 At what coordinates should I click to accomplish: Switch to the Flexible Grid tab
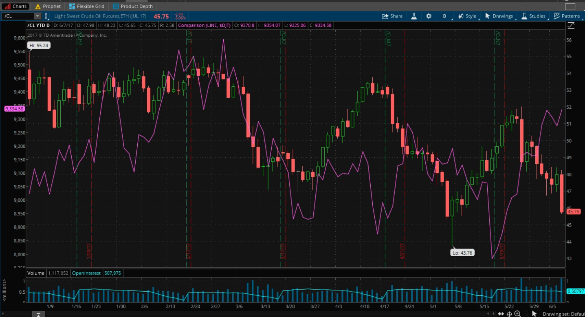point(86,6)
